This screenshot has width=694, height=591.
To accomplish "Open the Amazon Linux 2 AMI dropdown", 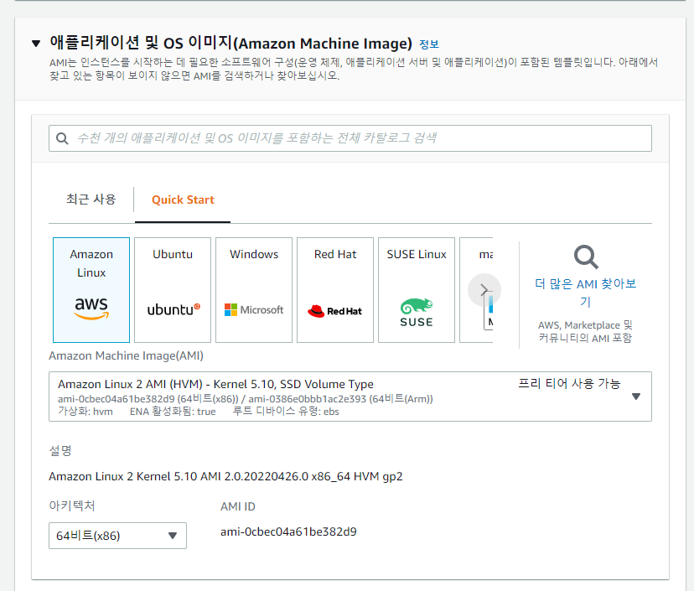I will point(350,397).
